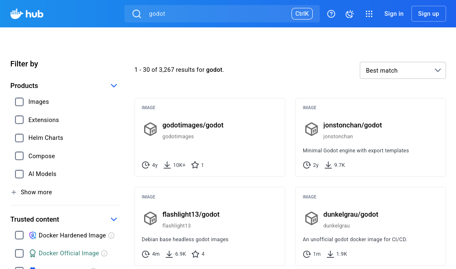Click the star icon on flashlight13/godot card
The image size is (456, 269).
pyautogui.click(x=195, y=254)
